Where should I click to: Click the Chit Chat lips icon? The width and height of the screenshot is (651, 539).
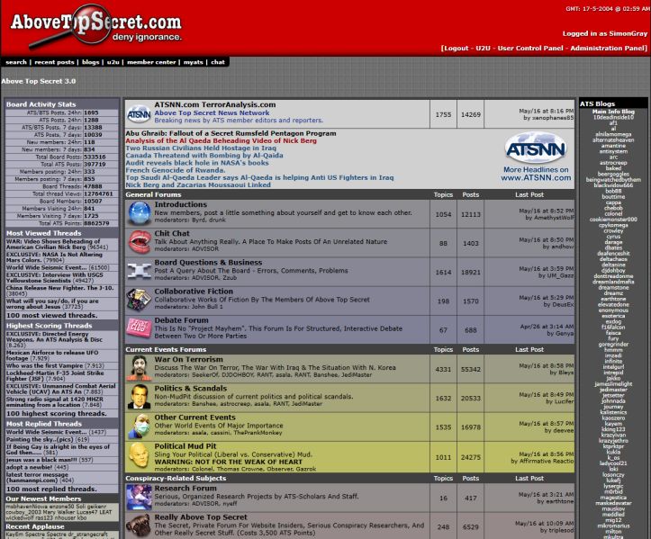tap(140, 242)
